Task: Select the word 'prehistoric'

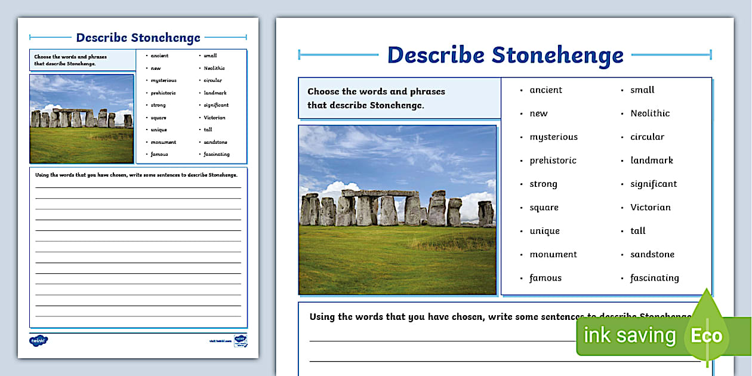Action: pyautogui.click(x=553, y=160)
